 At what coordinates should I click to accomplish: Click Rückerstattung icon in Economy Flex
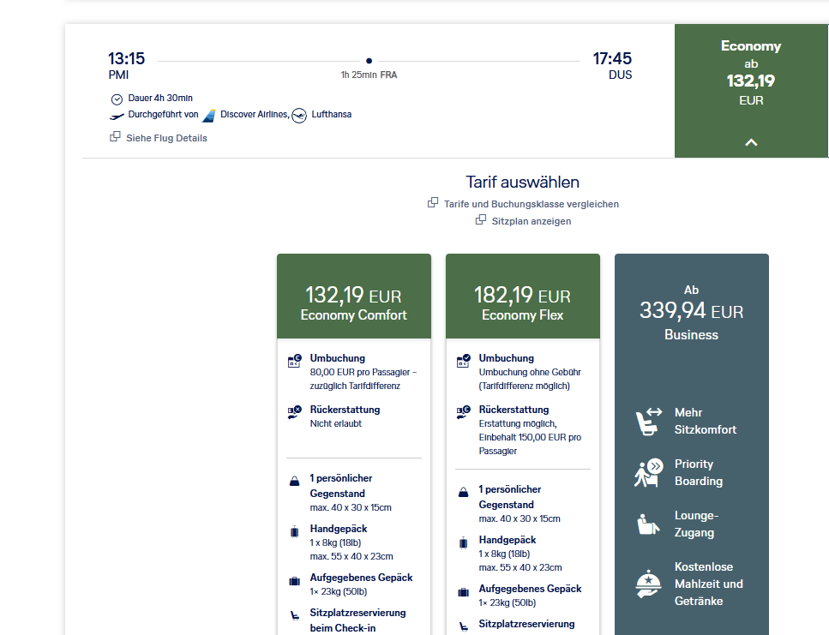point(463,412)
